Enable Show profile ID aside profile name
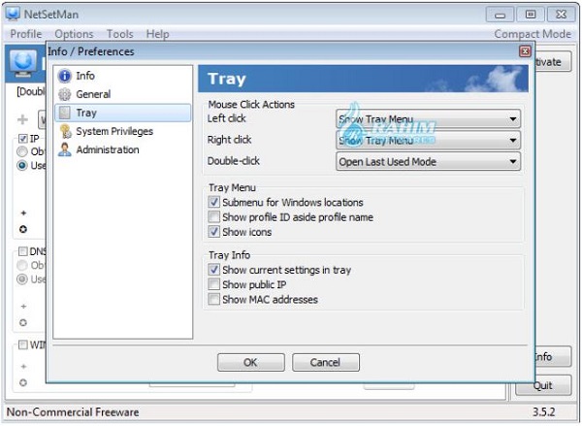 pos(213,217)
